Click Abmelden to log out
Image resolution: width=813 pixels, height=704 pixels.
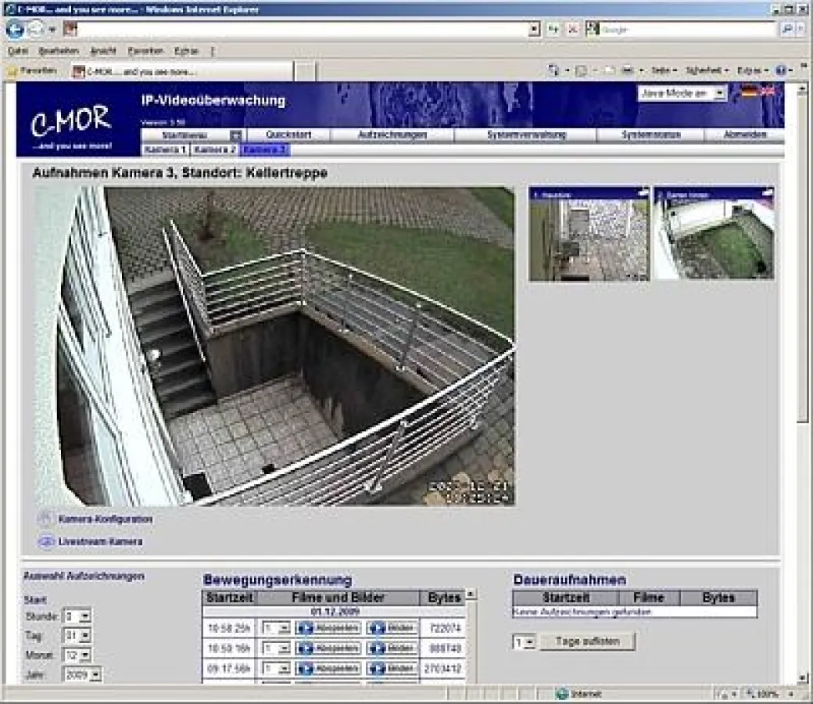(x=743, y=134)
